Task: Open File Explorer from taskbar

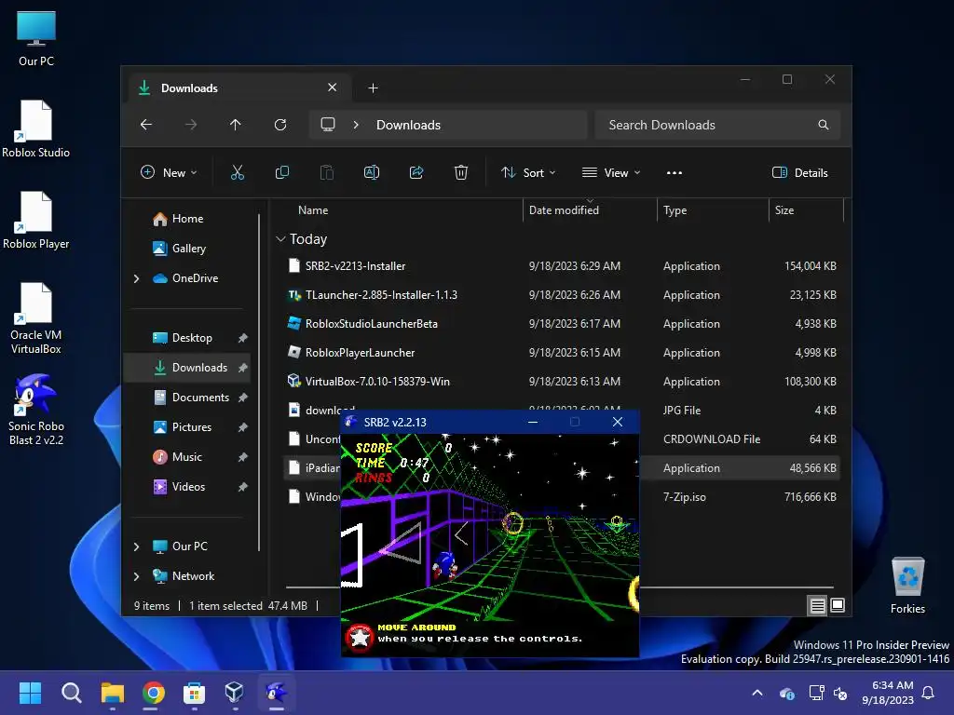Action: click(113, 693)
